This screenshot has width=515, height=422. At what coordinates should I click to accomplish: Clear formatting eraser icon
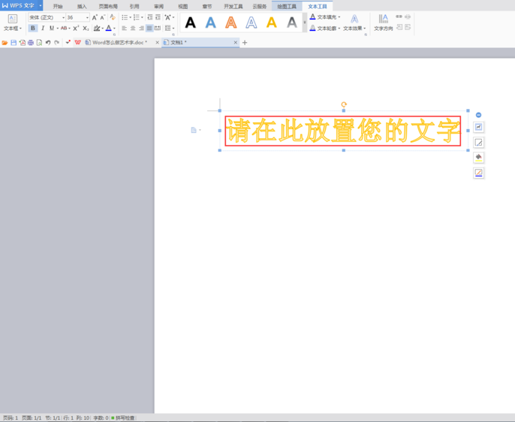click(113, 17)
